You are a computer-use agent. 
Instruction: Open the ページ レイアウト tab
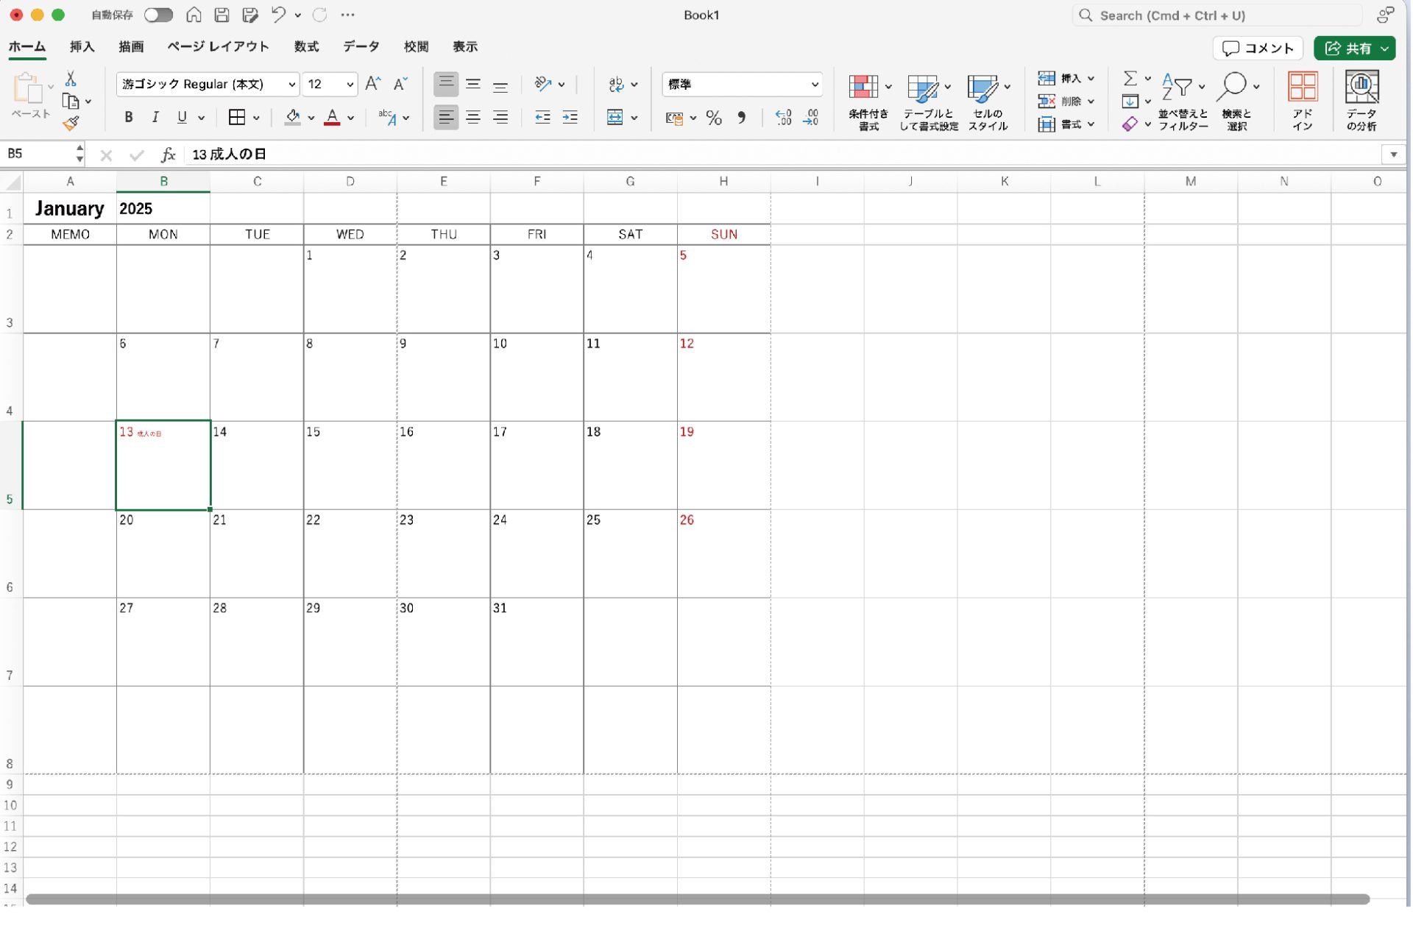tap(218, 46)
